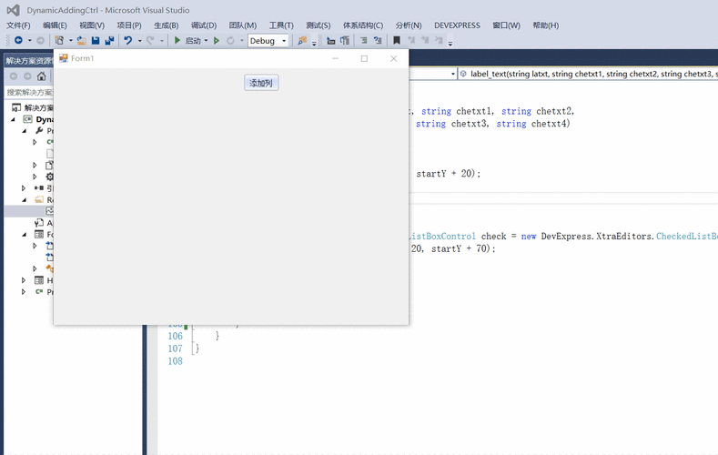The width and height of the screenshot is (718, 455).
Task: Collapse the Resources folder node
Action: click(x=25, y=199)
